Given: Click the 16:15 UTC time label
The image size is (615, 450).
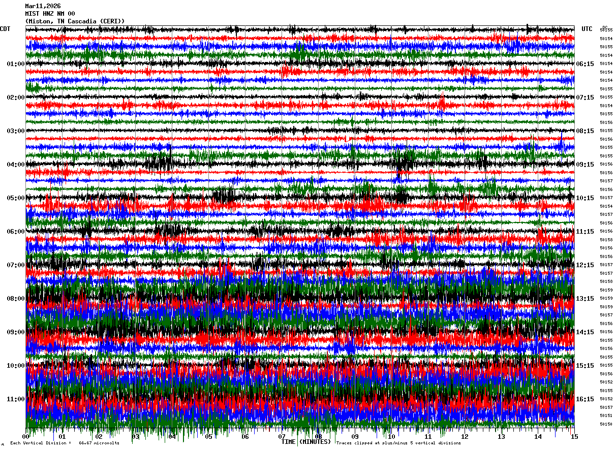Looking at the screenshot, I should [x=585, y=399].
